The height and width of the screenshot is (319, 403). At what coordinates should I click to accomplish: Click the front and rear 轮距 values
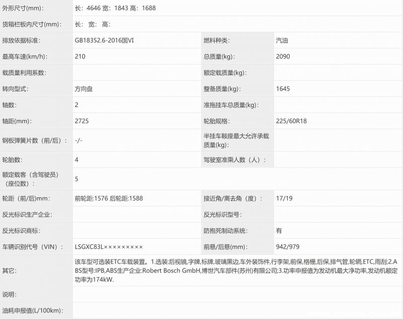(108, 198)
